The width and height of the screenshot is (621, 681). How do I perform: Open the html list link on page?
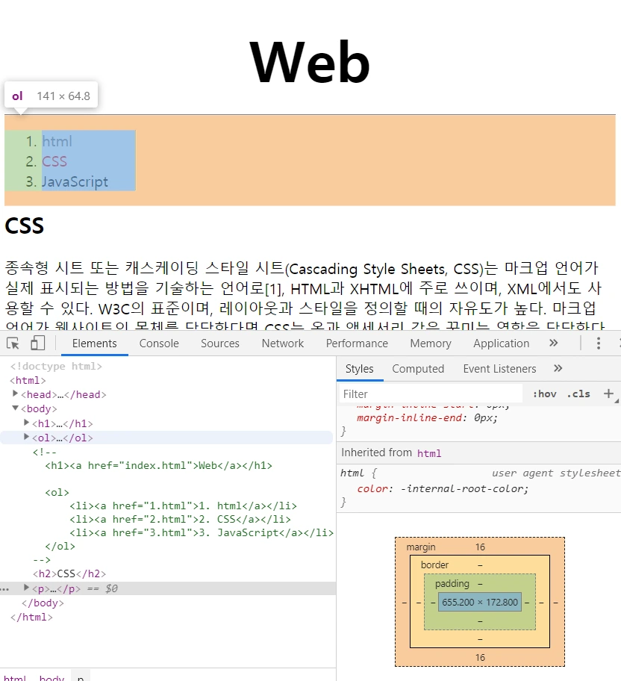tap(57, 141)
